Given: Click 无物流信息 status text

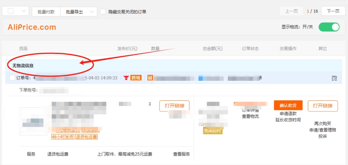Looking at the screenshot, I should tap(23, 66).
